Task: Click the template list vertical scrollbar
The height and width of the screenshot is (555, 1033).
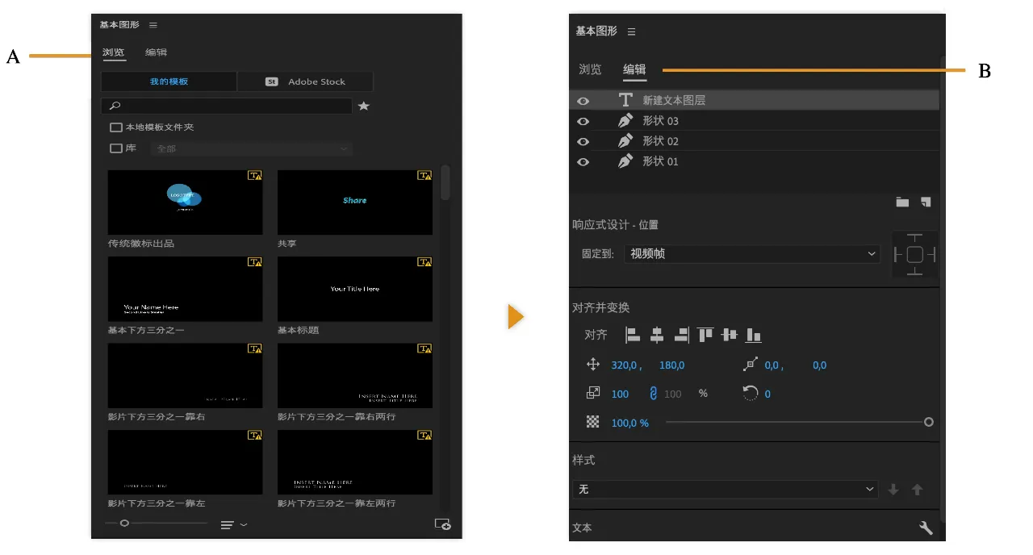Action: coord(445,183)
